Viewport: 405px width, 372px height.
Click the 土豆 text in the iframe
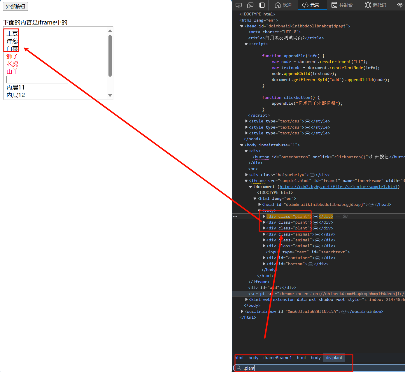12,34
